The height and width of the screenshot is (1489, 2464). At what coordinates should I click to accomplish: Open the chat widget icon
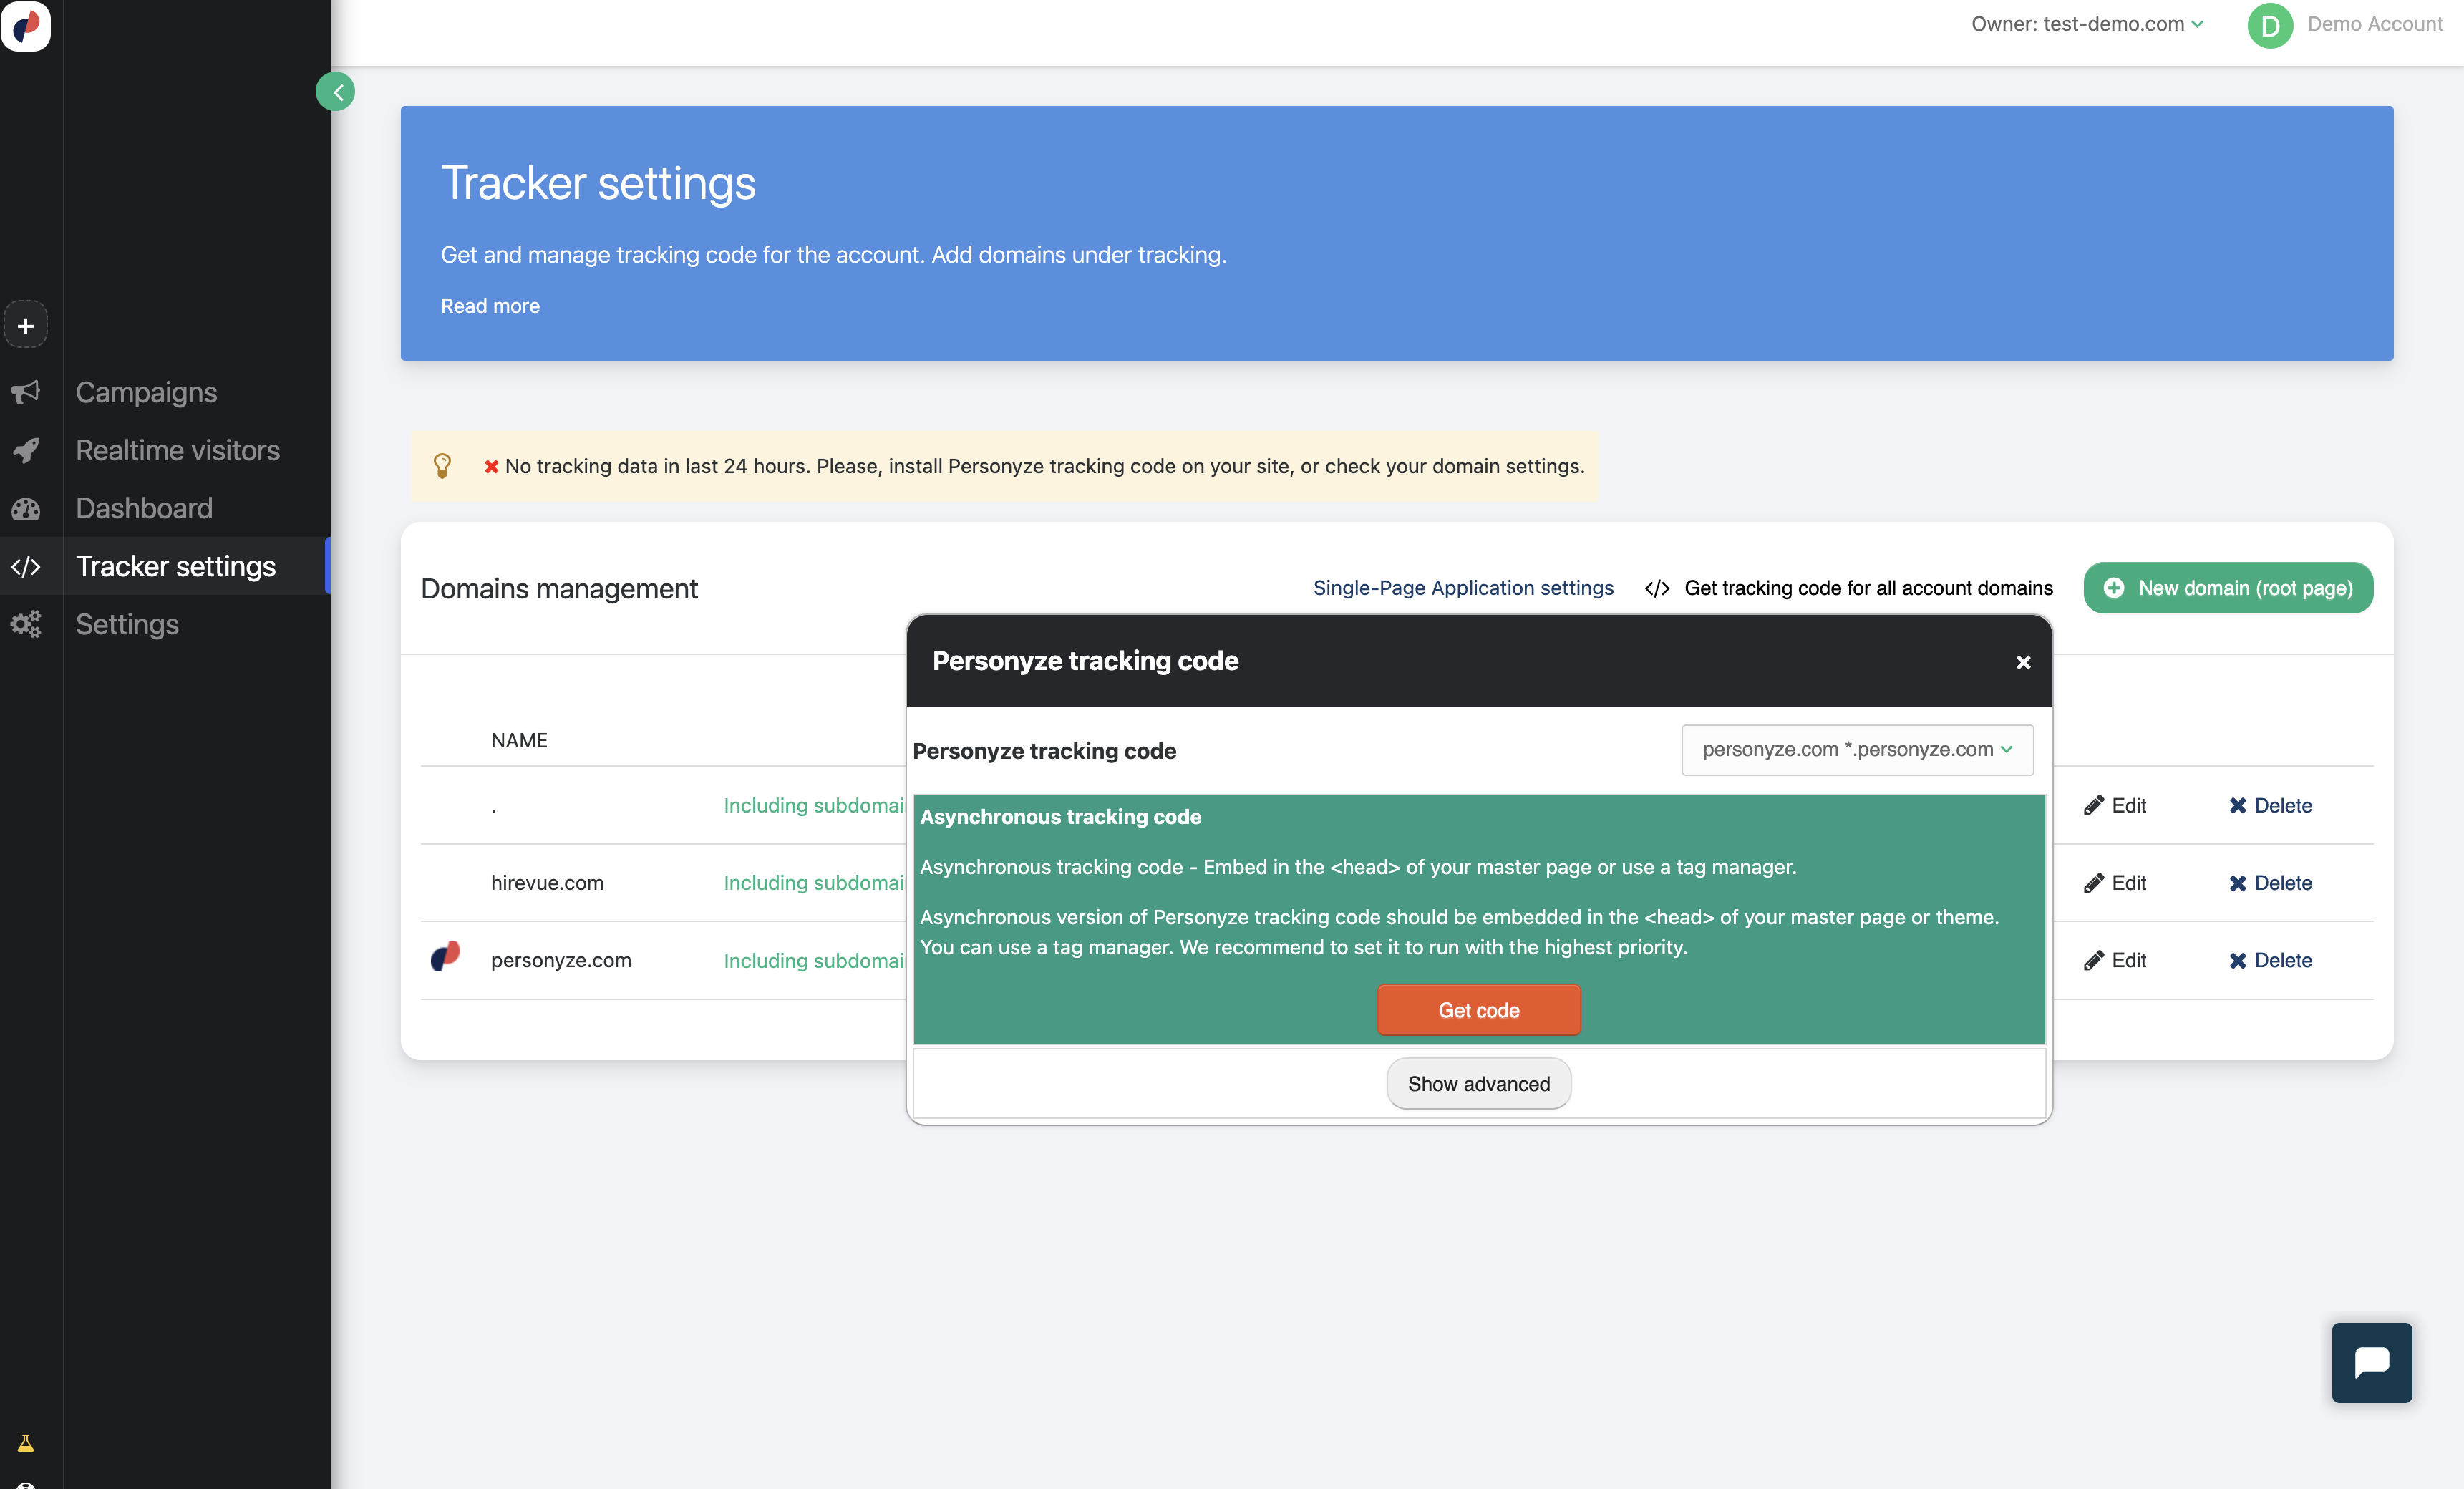2372,1363
